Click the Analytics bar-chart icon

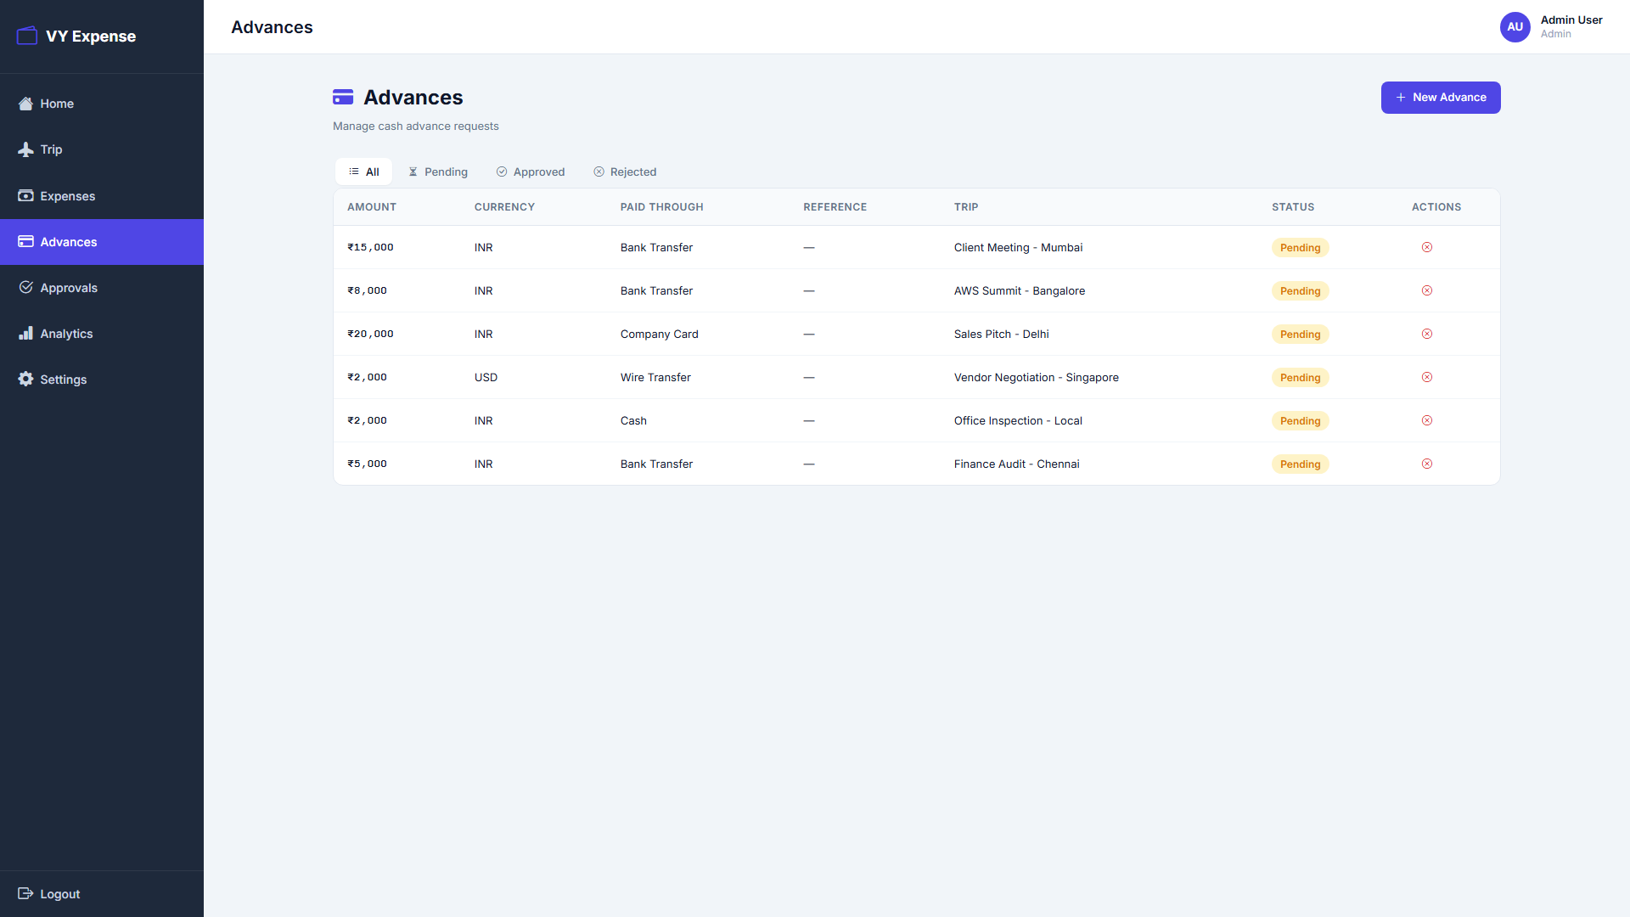coord(25,333)
